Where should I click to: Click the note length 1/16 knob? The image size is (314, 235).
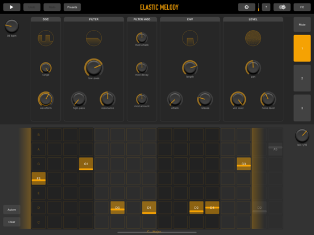[x=302, y=136]
